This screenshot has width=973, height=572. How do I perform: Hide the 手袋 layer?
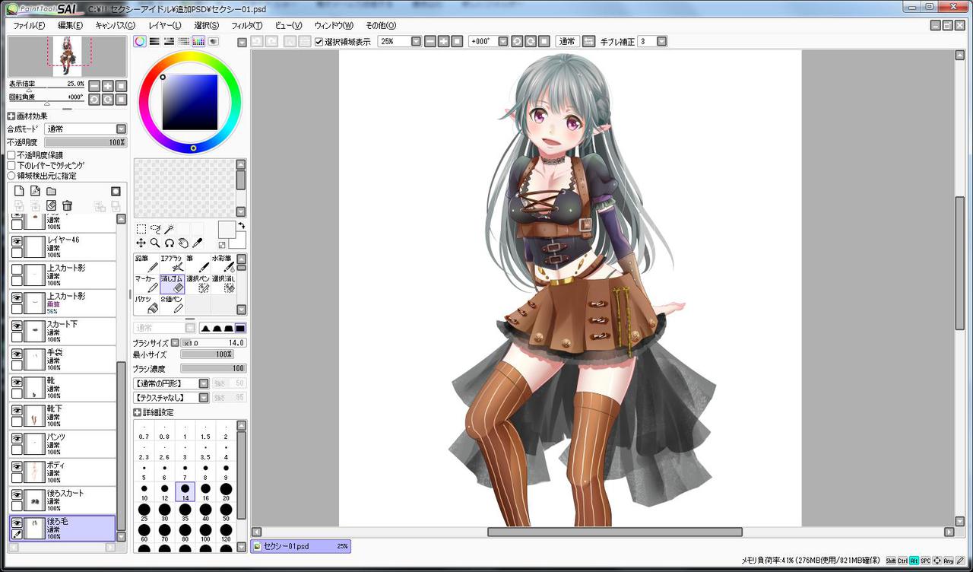(17, 353)
